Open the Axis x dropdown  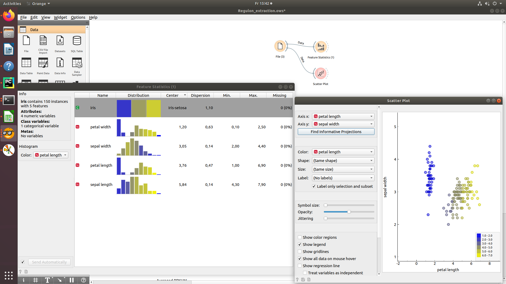[x=343, y=116]
